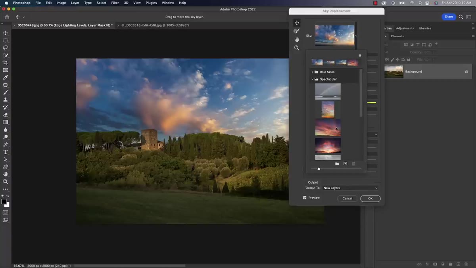The image size is (476, 268).
Task: Select the Lasso tool
Action: pyautogui.click(x=6, y=48)
